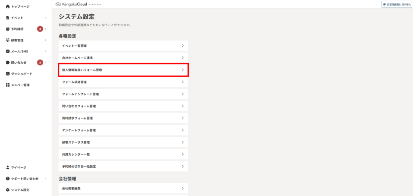The image size is (413, 196).
Task: Expand the 顧客管理 sidebar chevron
Action: 46,40
